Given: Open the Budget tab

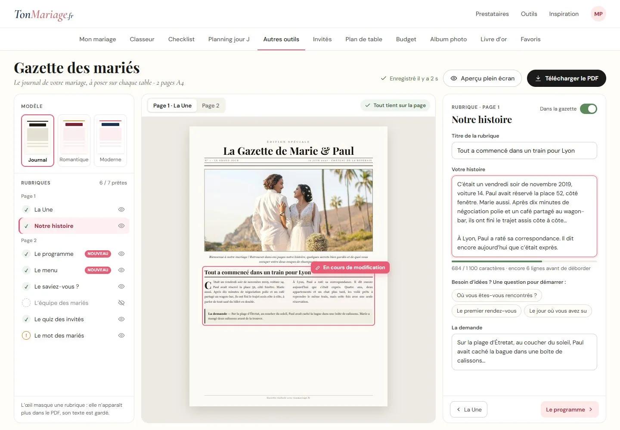Looking at the screenshot, I should click(406, 39).
